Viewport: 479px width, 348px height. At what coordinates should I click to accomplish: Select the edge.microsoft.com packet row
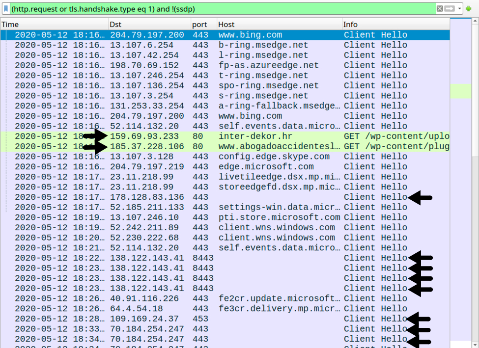[225, 166]
